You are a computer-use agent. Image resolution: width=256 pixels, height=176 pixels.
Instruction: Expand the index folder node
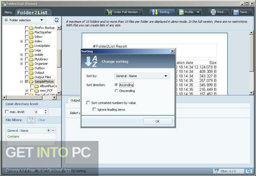click(21, 41)
